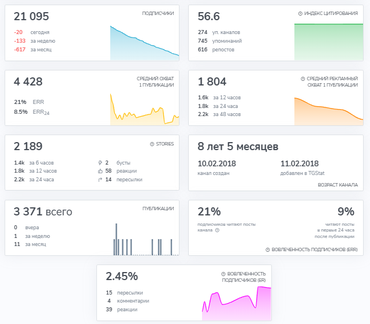
Task: Click '0 вчера' publications row
Action: (x=27, y=228)
